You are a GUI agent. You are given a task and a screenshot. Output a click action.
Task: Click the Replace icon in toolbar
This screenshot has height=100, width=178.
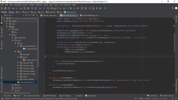click(x=36, y=8)
